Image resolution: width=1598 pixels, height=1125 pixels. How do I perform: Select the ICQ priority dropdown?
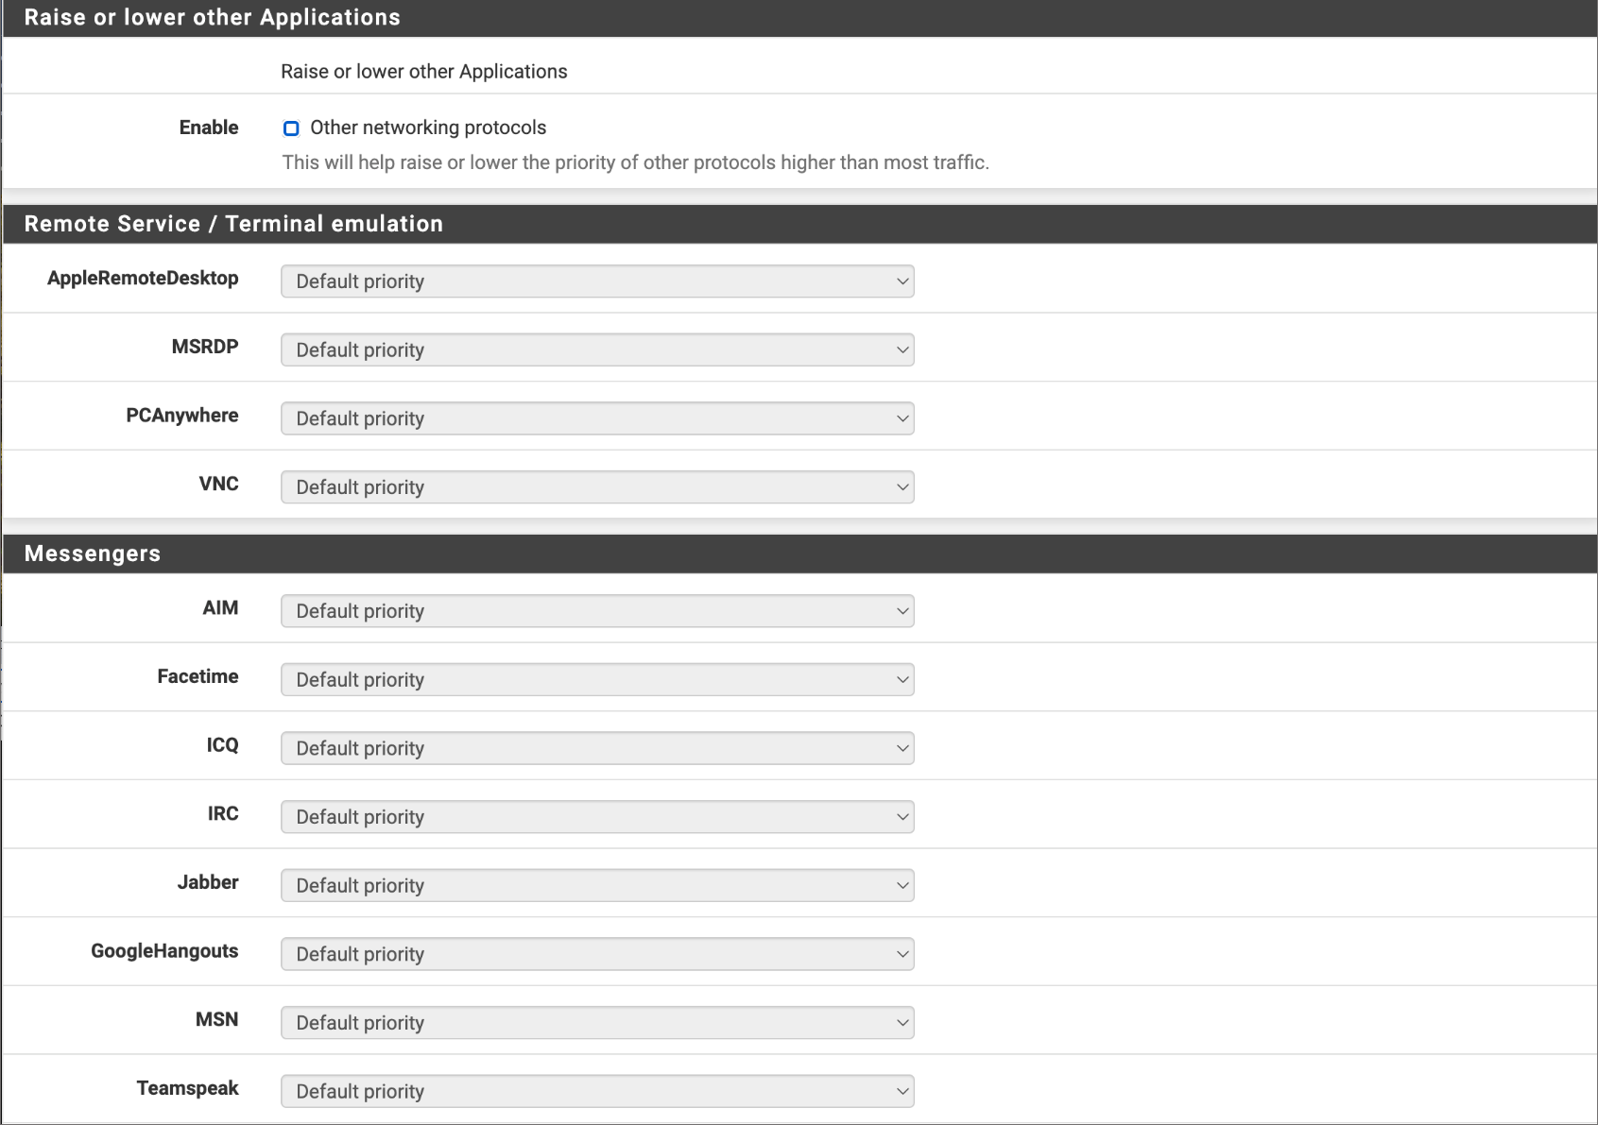[x=596, y=748]
